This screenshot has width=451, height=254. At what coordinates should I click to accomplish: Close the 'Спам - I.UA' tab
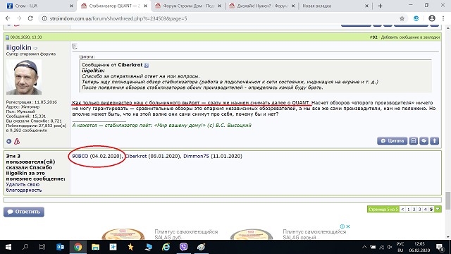coord(71,6)
